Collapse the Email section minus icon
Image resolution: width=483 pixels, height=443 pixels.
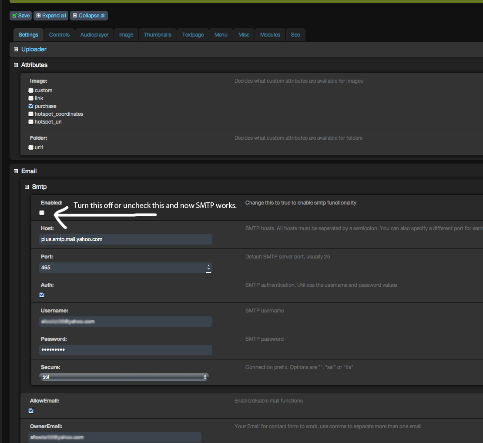coord(16,171)
